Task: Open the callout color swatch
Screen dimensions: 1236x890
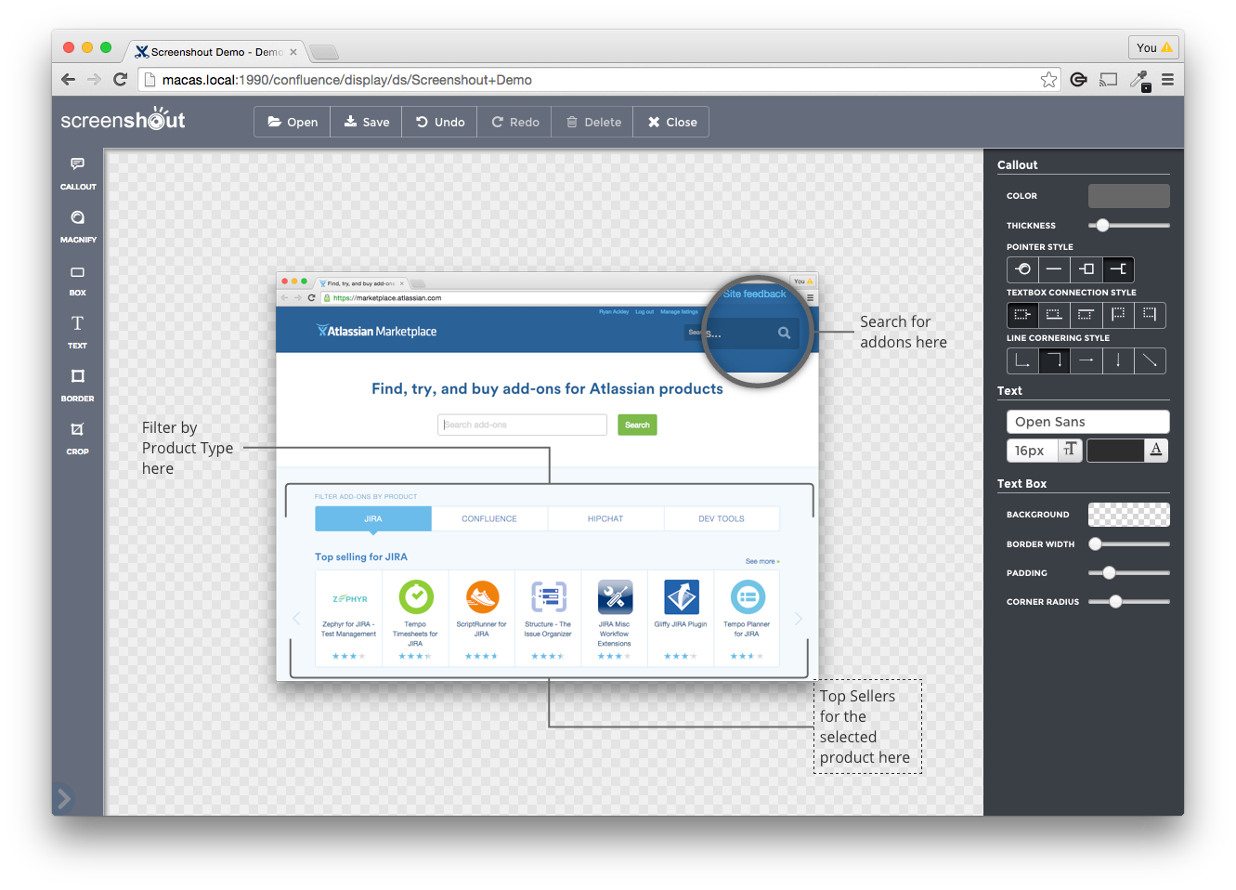Action: pyautogui.click(x=1128, y=196)
